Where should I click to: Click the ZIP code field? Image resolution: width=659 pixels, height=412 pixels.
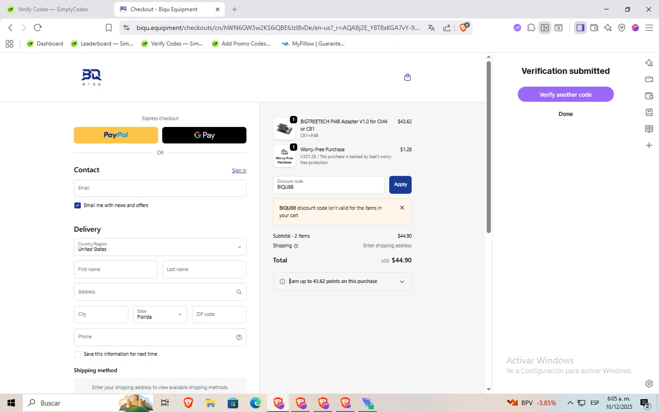(219, 314)
